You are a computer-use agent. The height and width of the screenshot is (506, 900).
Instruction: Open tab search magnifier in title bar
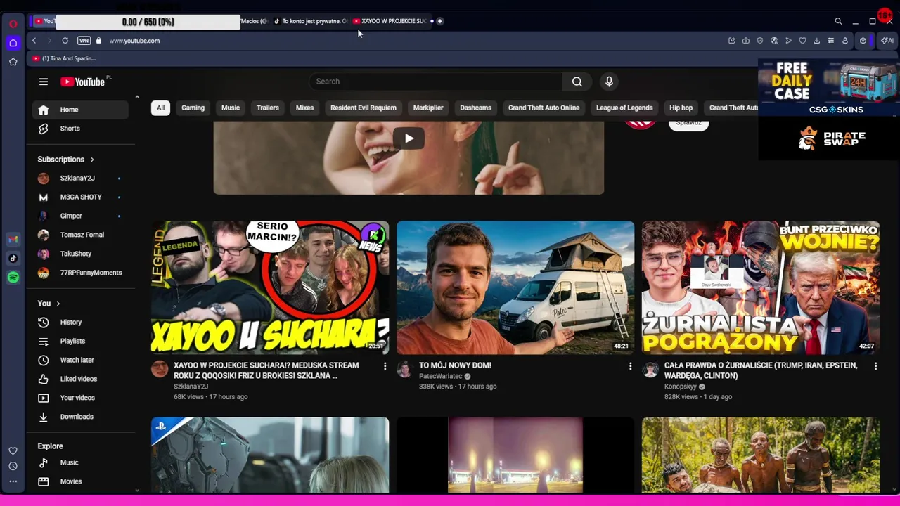(838, 21)
